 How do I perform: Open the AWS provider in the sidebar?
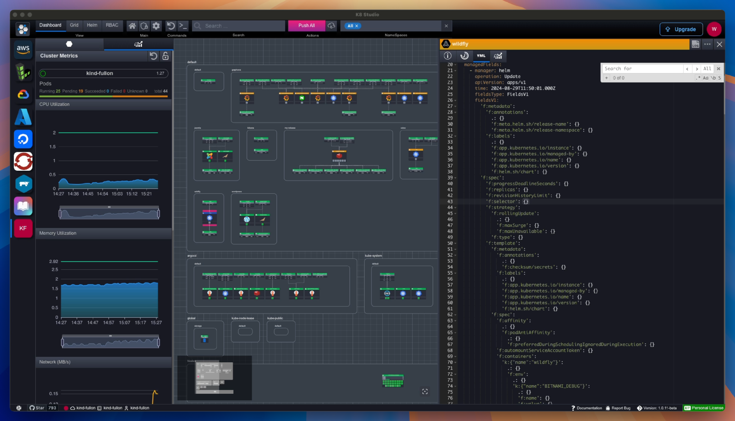[x=23, y=50]
